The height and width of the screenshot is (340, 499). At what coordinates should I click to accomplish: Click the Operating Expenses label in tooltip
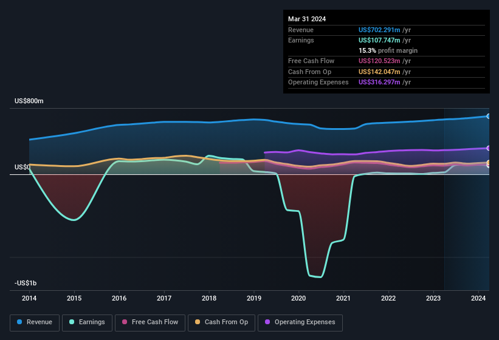pos(318,82)
